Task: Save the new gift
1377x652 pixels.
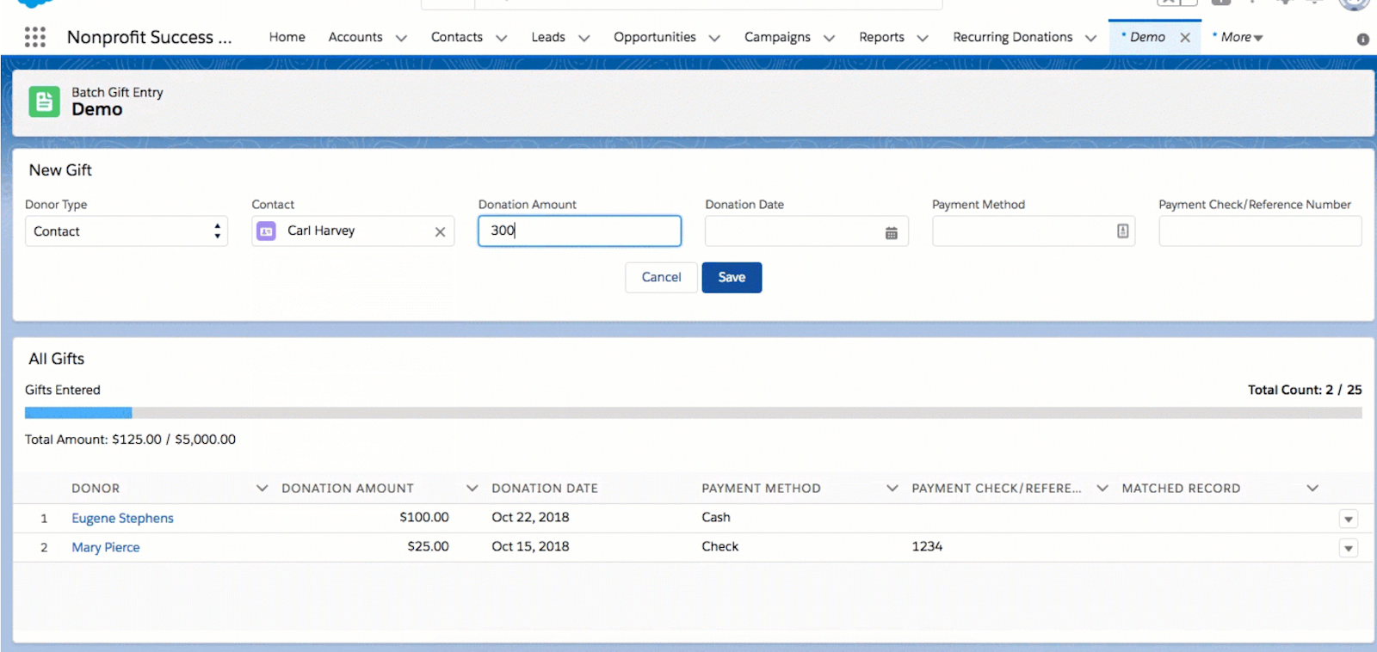Action: point(732,278)
